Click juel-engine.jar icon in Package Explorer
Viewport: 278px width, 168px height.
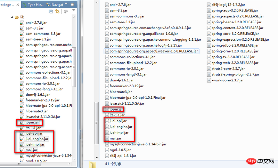coord(22,139)
